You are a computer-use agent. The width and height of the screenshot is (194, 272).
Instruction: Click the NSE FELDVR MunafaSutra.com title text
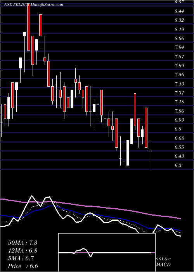(33, 5)
